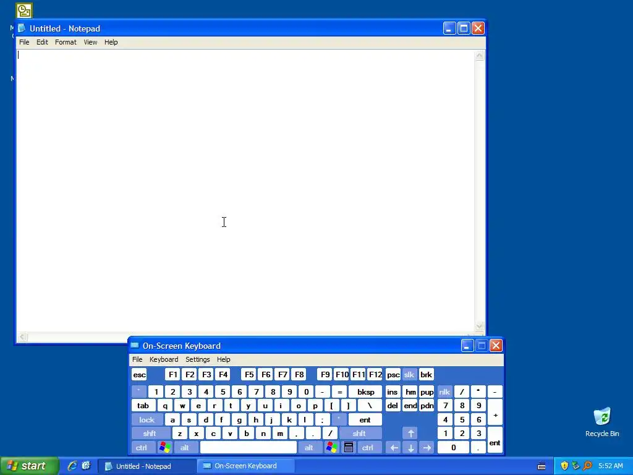Click the psc print screen key
The height and width of the screenshot is (475, 633).
click(x=393, y=374)
